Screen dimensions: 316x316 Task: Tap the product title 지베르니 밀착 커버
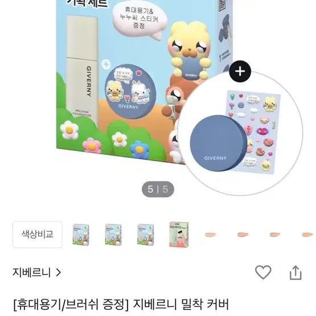[180, 305]
